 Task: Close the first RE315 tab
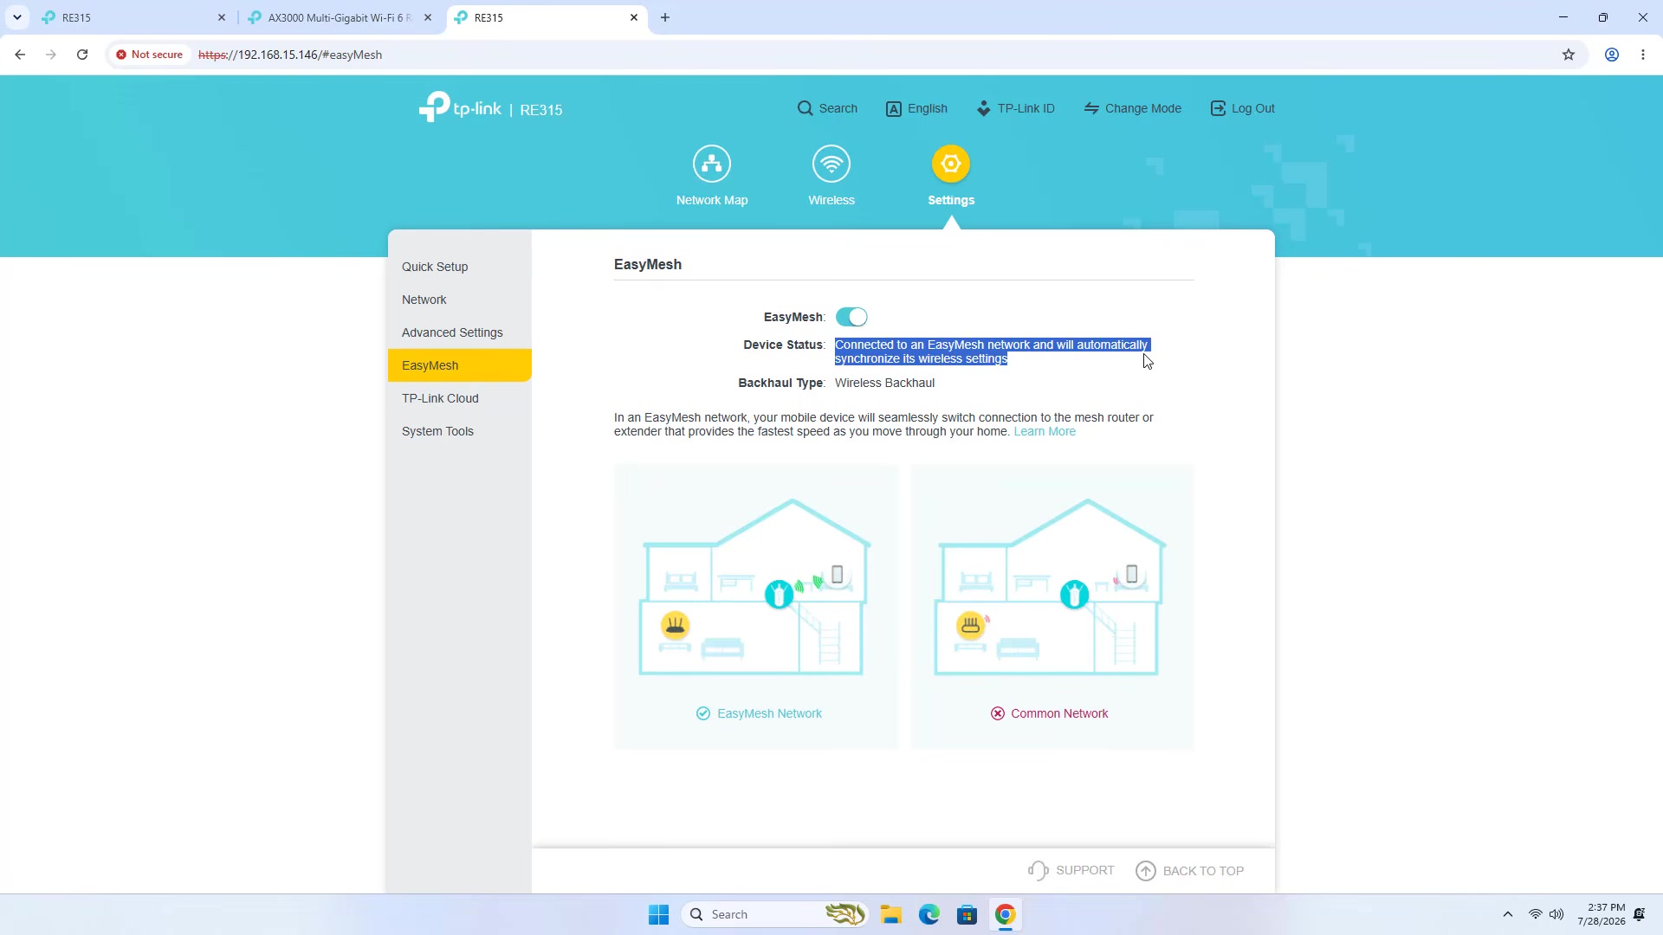click(222, 17)
